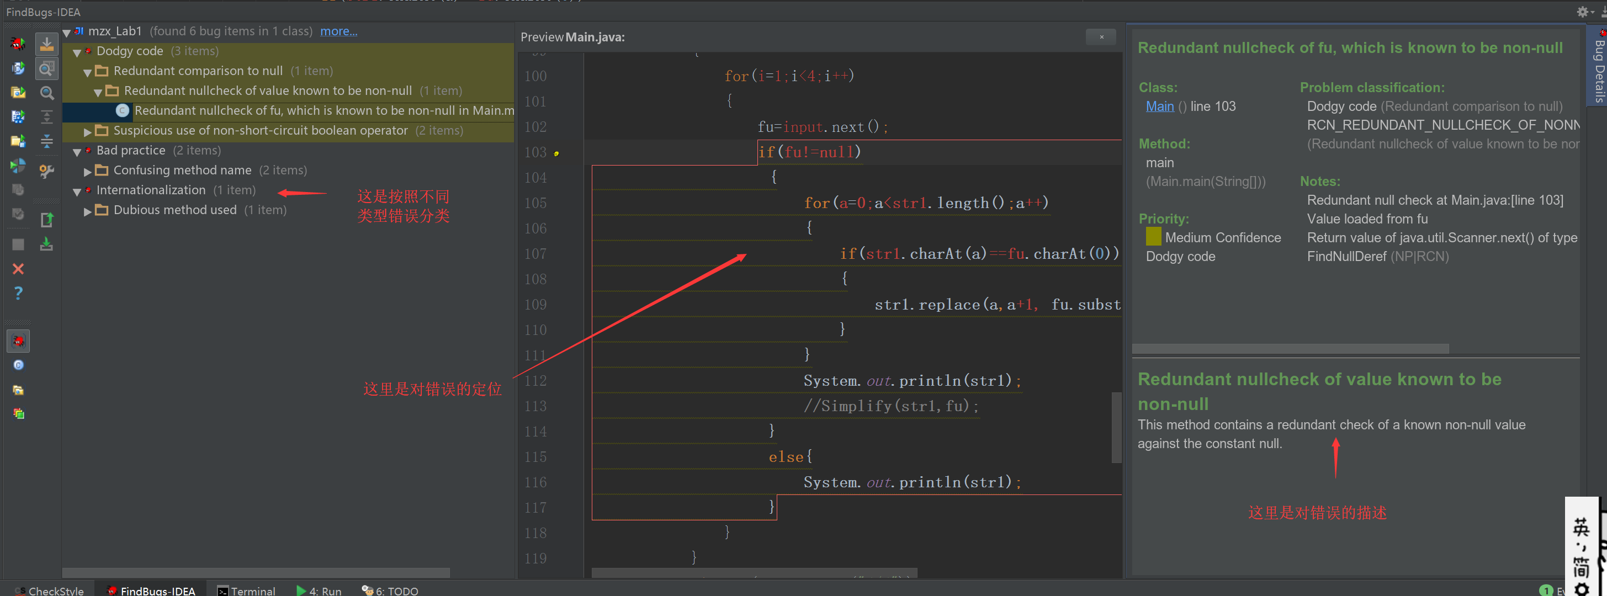This screenshot has height=596, width=1607.
Task: Open FindBugs help question mark icon
Action: [18, 293]
